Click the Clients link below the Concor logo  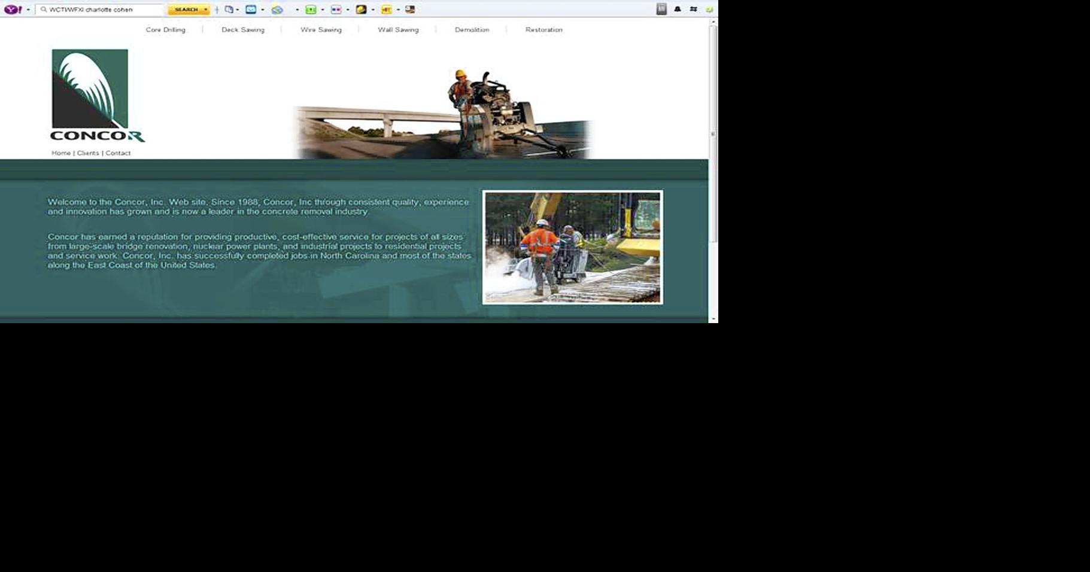[x=87, y=153]
